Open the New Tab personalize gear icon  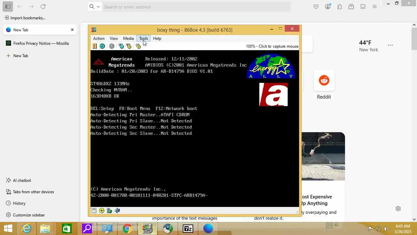pyautogui.click(x=398, y=209)
